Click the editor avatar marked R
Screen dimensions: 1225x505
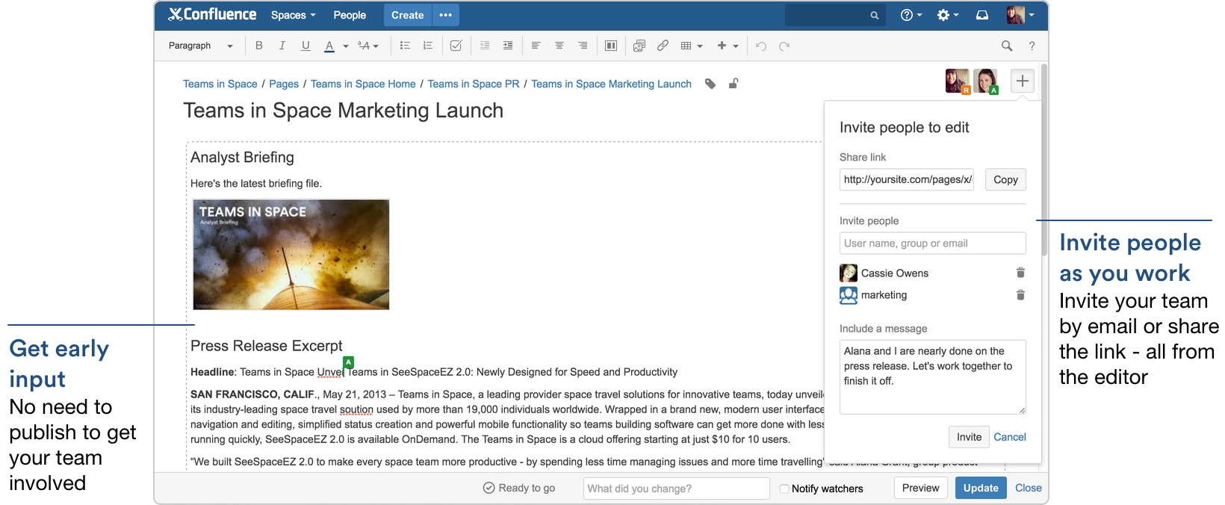(958, 81)
